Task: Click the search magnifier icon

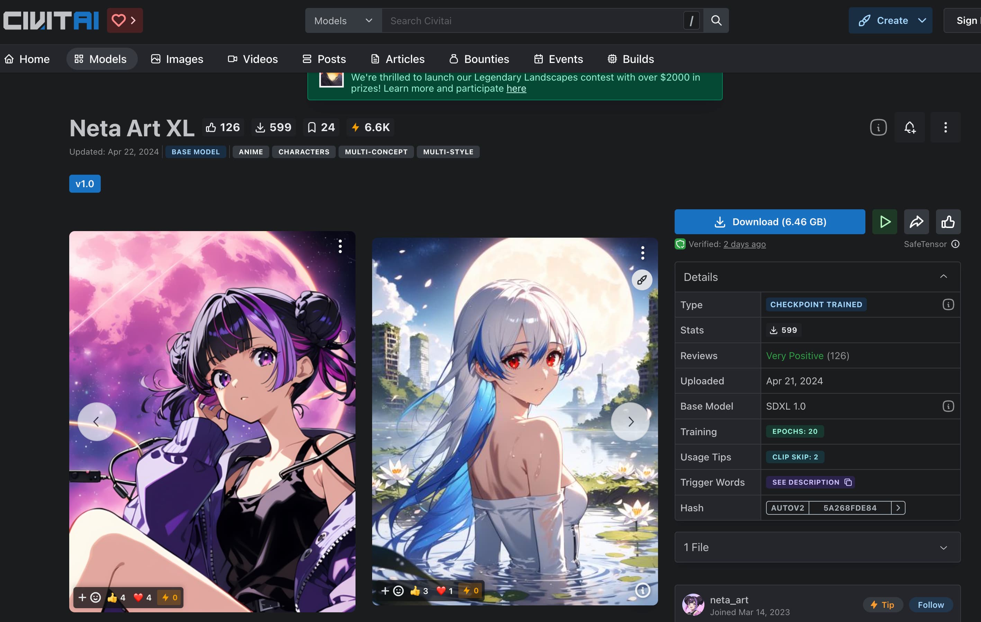Action: (716, 20)
